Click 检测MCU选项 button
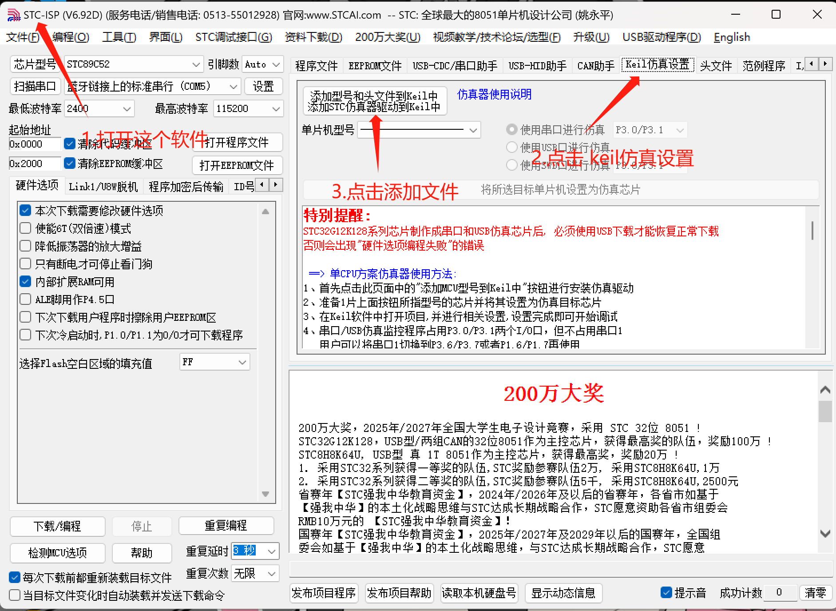 (57, 553)
